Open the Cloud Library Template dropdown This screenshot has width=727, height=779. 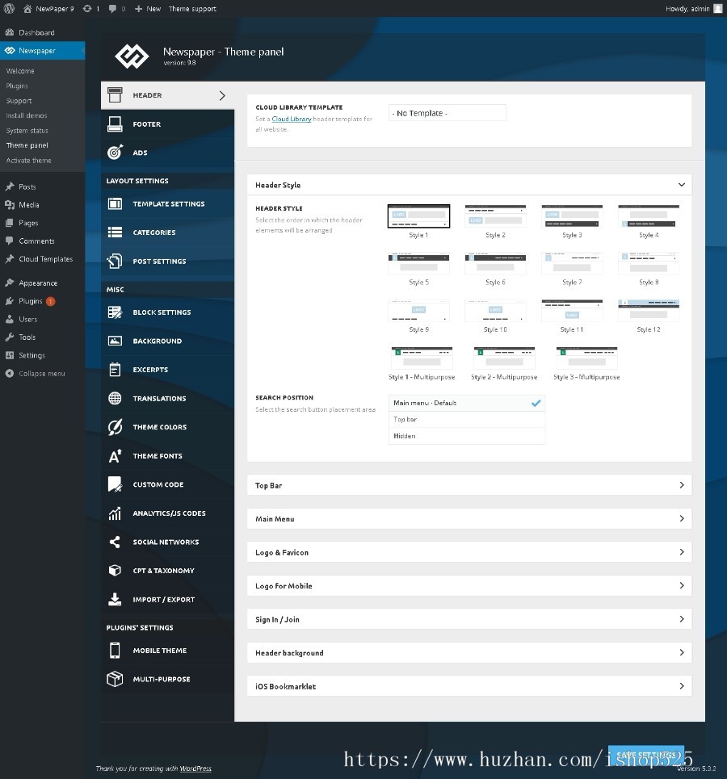coord(447,114)
